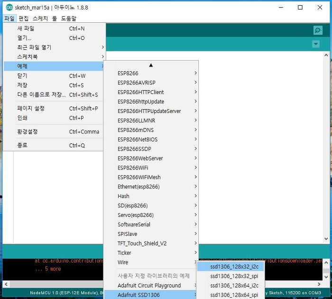Open ESP8266NetBIOS examples entry
The width and height of the screenshot is (332, 299).
[x=151, y=140]
